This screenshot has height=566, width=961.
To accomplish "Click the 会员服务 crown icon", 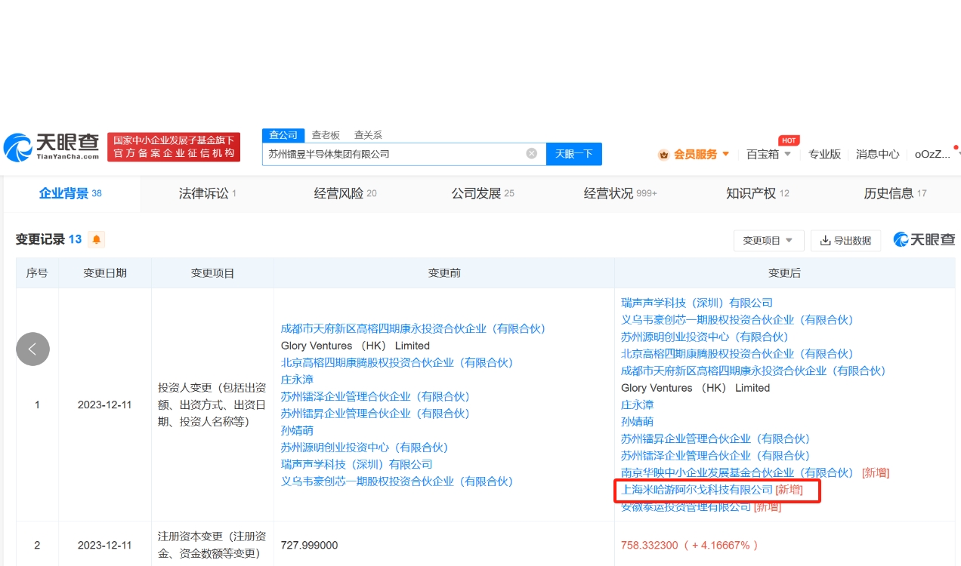I will point(664,154).
